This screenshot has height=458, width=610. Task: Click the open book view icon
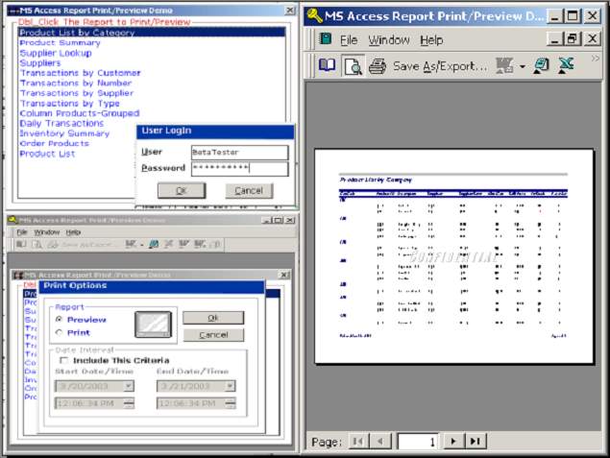(x=328, y=66)
